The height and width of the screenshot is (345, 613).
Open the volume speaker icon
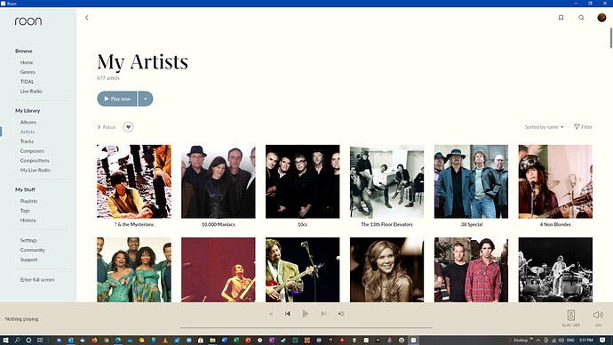tap(598, 315)
